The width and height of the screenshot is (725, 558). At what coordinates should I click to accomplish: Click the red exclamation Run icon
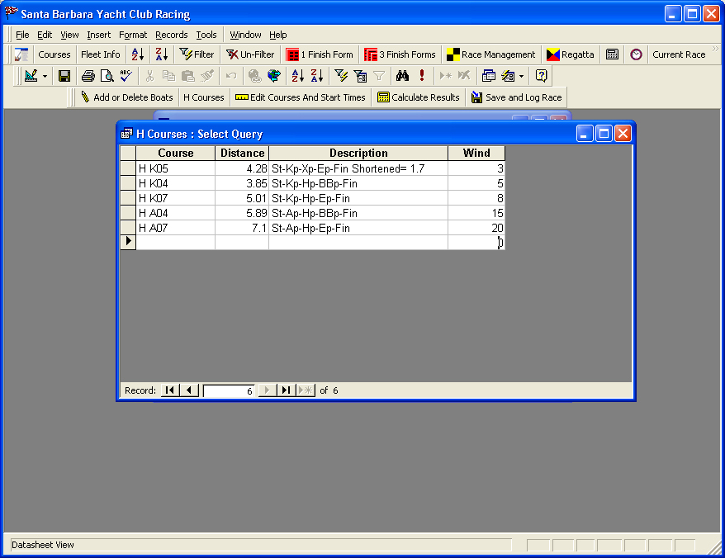tap(422, 76)
